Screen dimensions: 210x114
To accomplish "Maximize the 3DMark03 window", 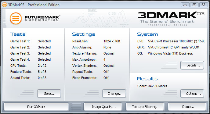I will (x=194, y=5).
